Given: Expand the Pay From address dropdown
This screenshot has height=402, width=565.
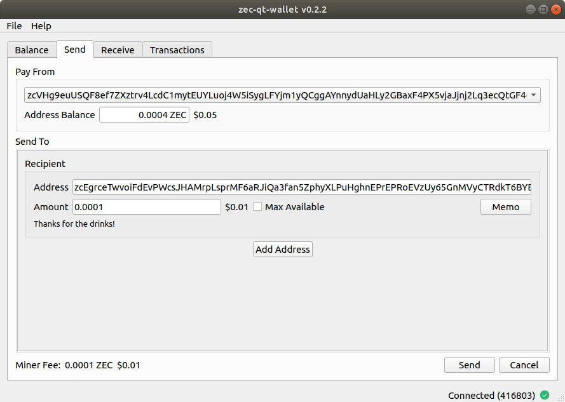Looking at the screenshot, I should (x=533, y=95).
